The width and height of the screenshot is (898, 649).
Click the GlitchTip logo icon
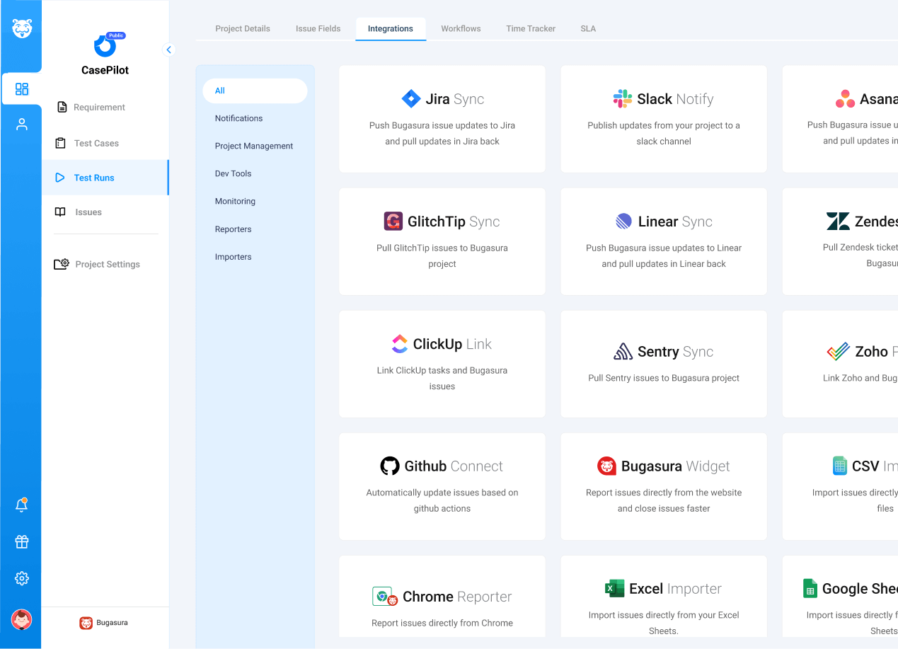pos(393,222)
